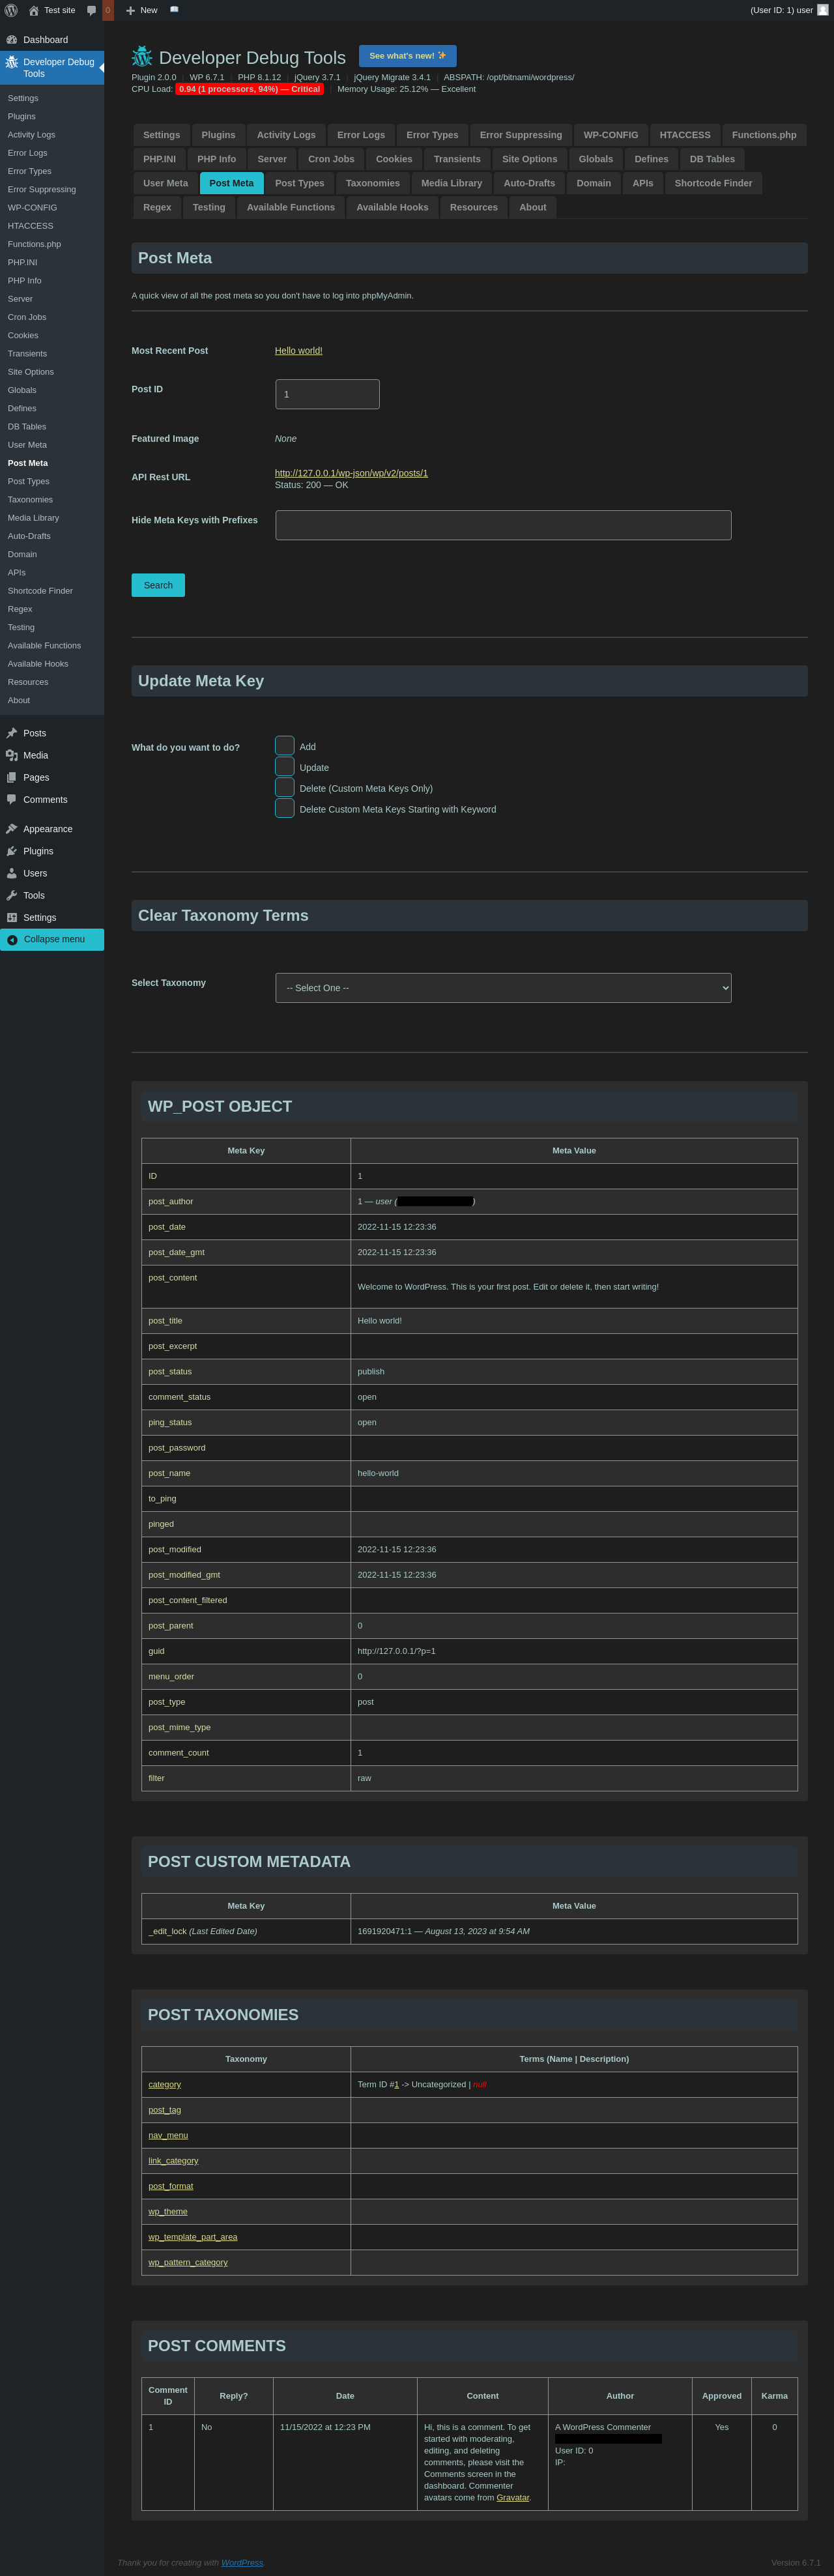Open Posts via the pushpin icon
This screenshot has width=834, height=2576.
(12, 733)
